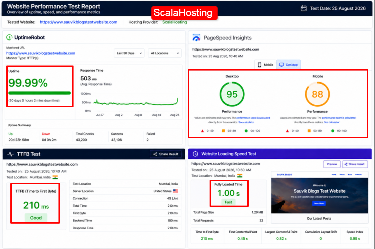Open the Monitored URL link in UptimeRobot
The image size is (375, 249).
point(41,53)
